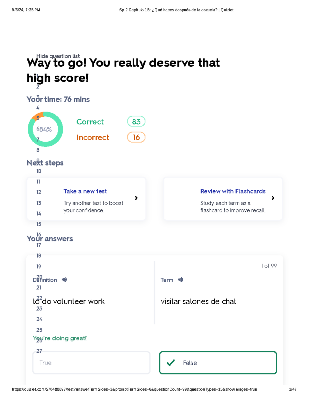The height and width of the screenshot is (399, 309).
Task: Click the term text visitar salones de chat
Action: click(198, 301)
